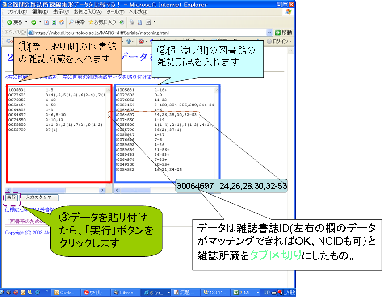The width and height of the screenshot is (382, 297).
Task: Click the 移動 go arrow button
Action: pos(283,33)
